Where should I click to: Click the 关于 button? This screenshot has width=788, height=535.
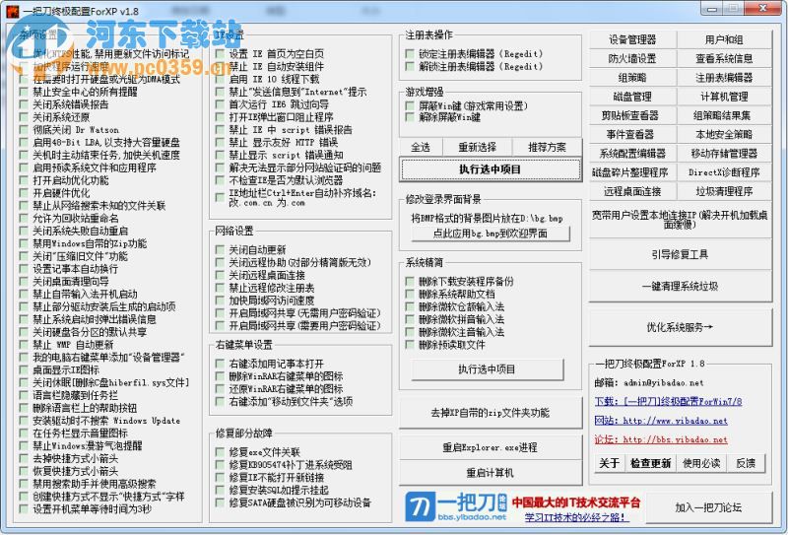pos(609,463)
